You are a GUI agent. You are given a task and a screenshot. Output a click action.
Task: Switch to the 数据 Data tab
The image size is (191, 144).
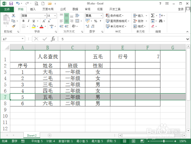75,9
